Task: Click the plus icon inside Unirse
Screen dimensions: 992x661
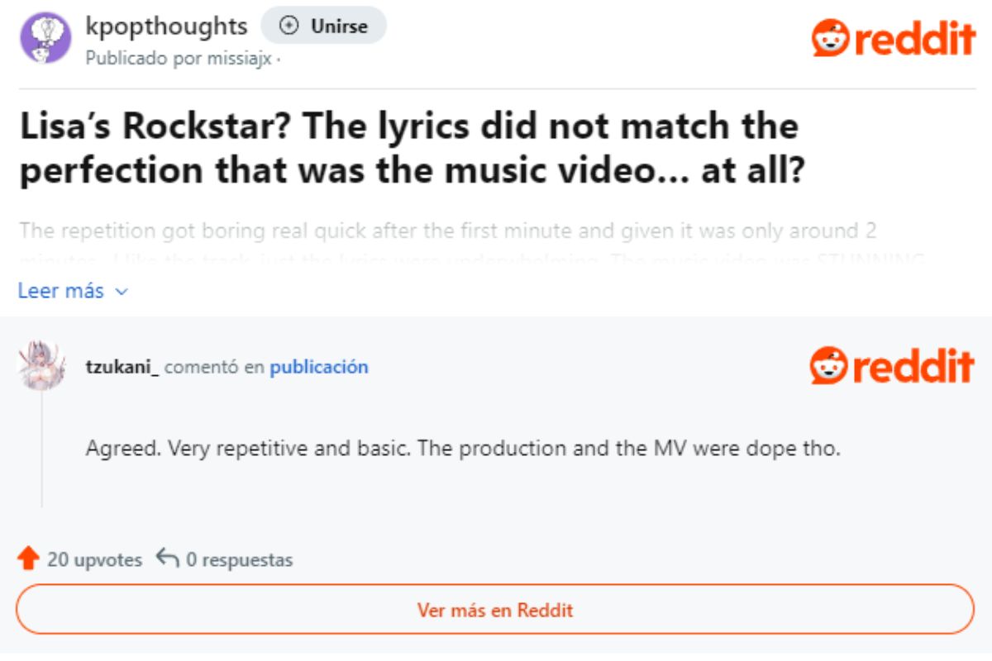Action: click(289, 26)
